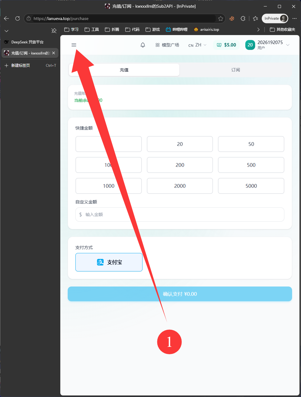Screen dimensions: 301x397
Task: Select quick amount 5000
Action: point(251,186)
